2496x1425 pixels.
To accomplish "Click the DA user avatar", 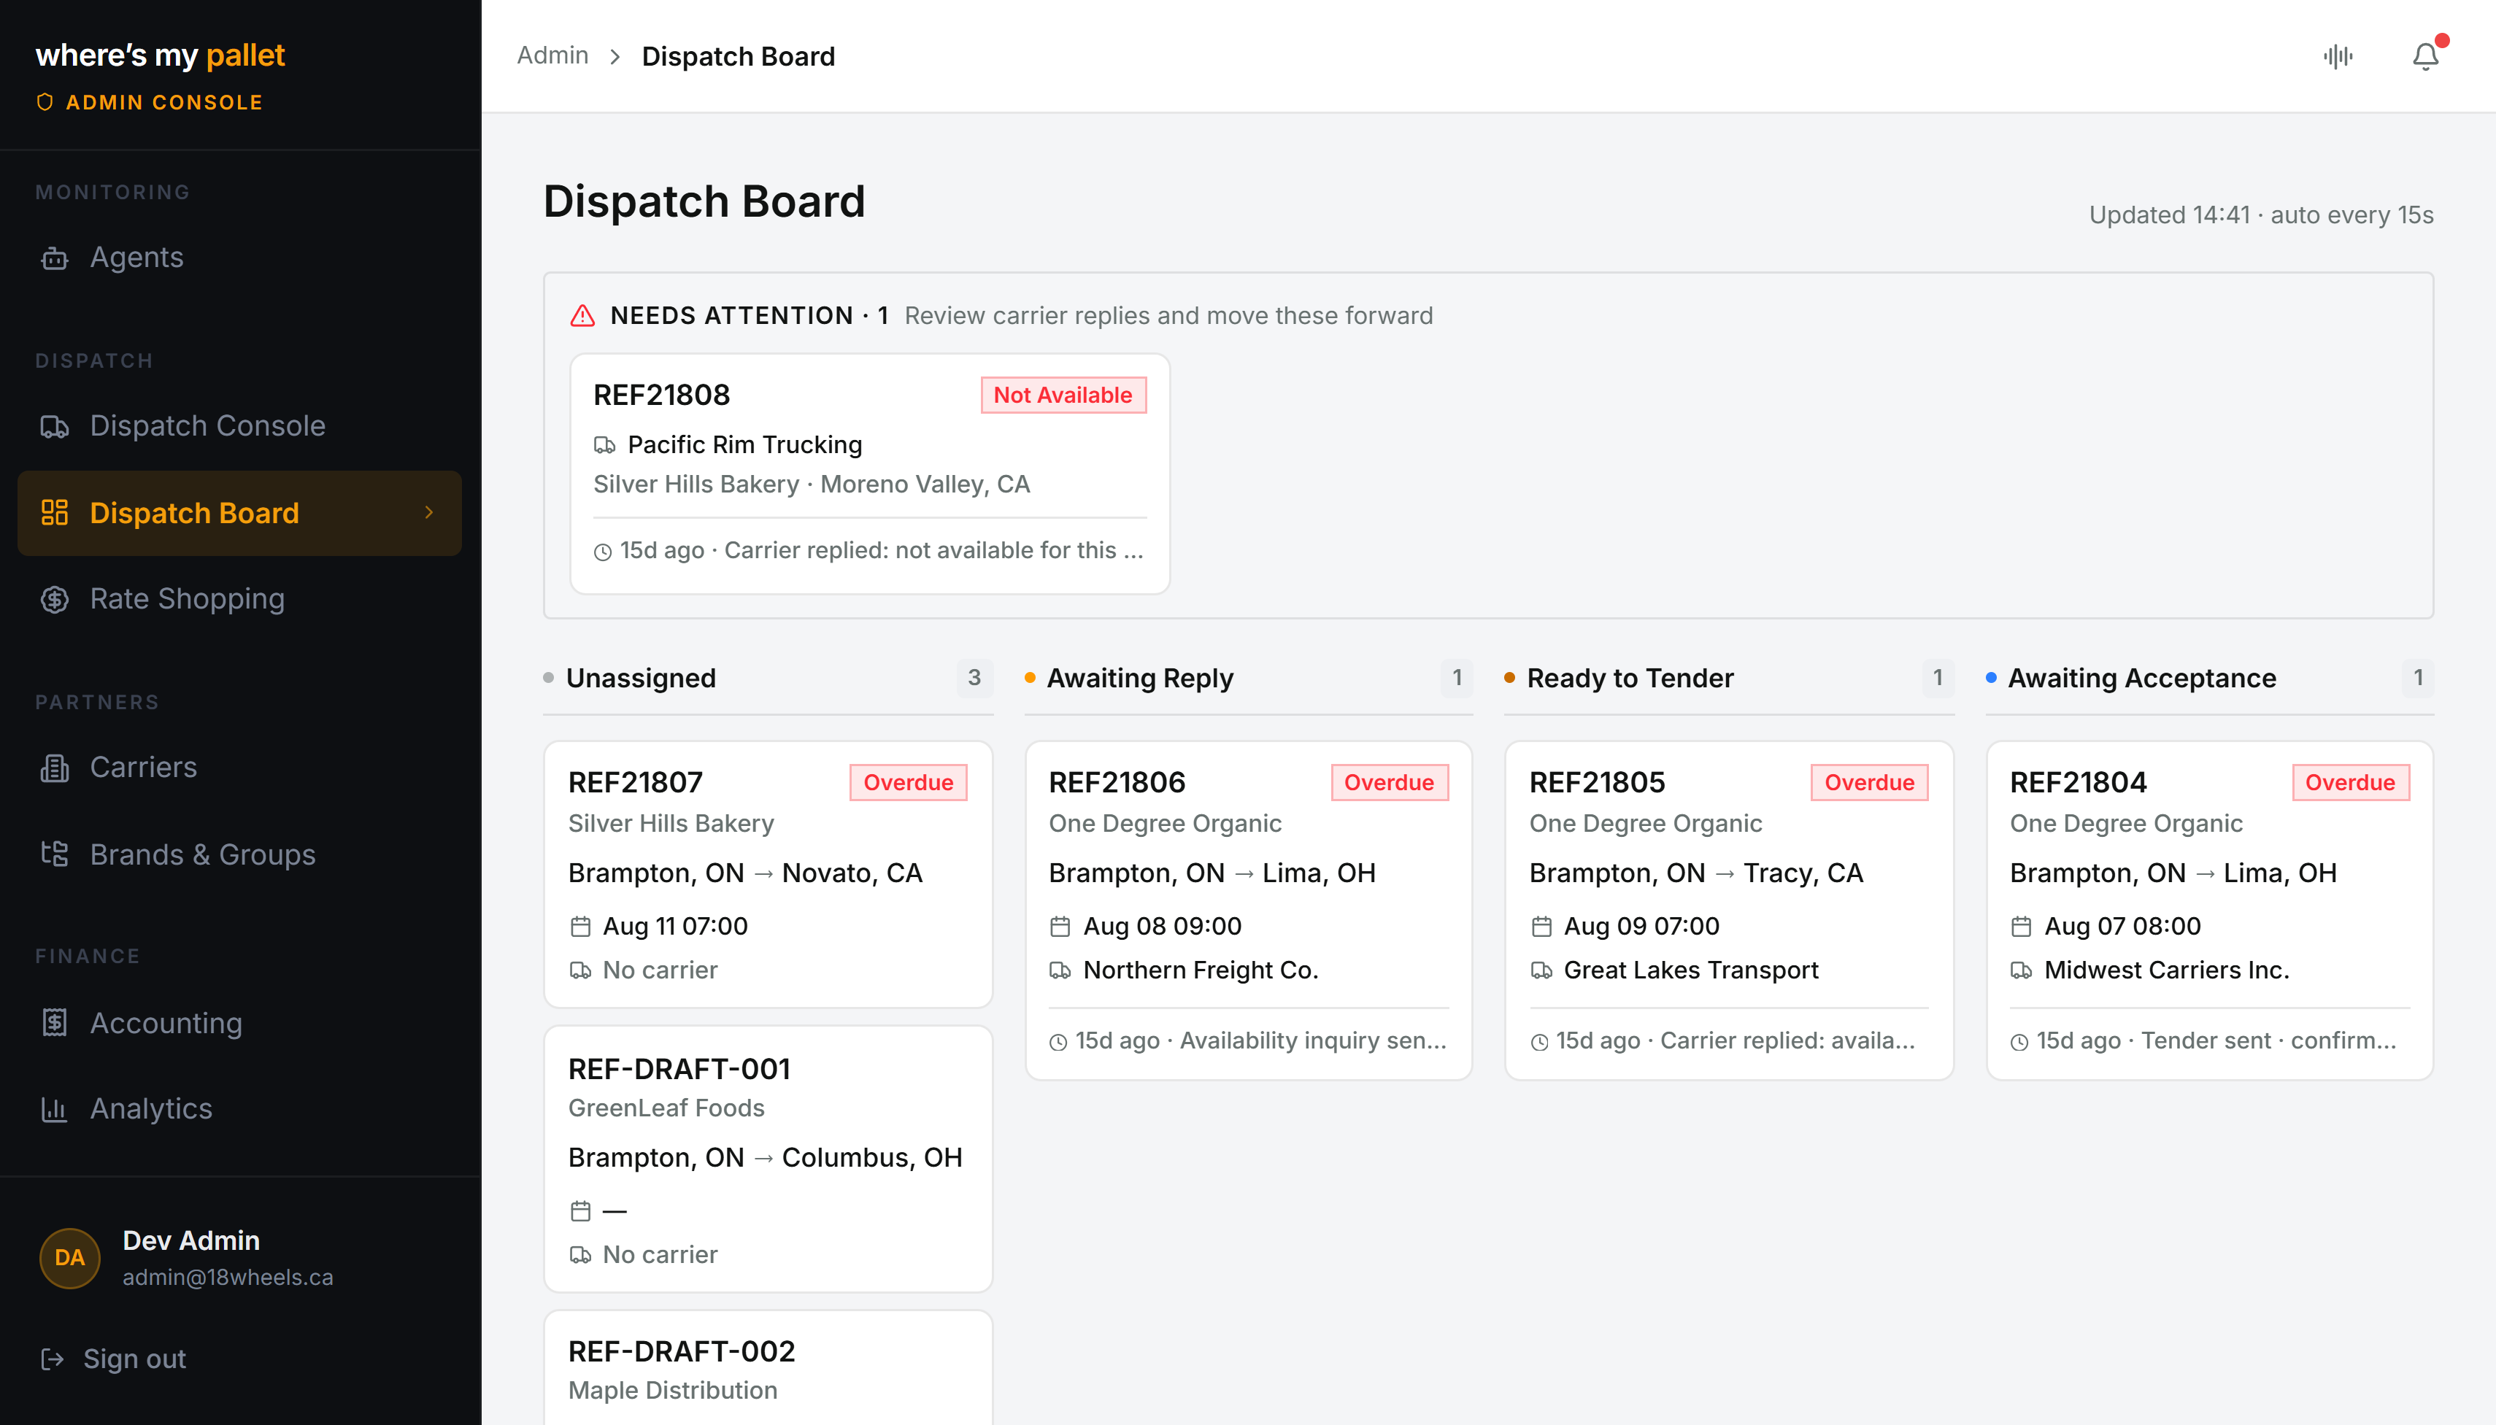I will tap(69, 1259).
